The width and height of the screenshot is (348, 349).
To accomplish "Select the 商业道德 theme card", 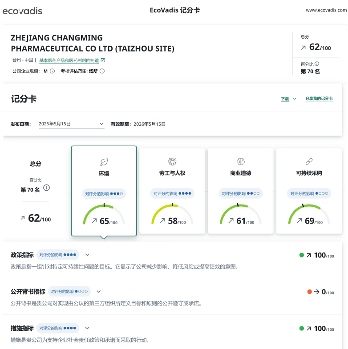I will pos(241,191).
